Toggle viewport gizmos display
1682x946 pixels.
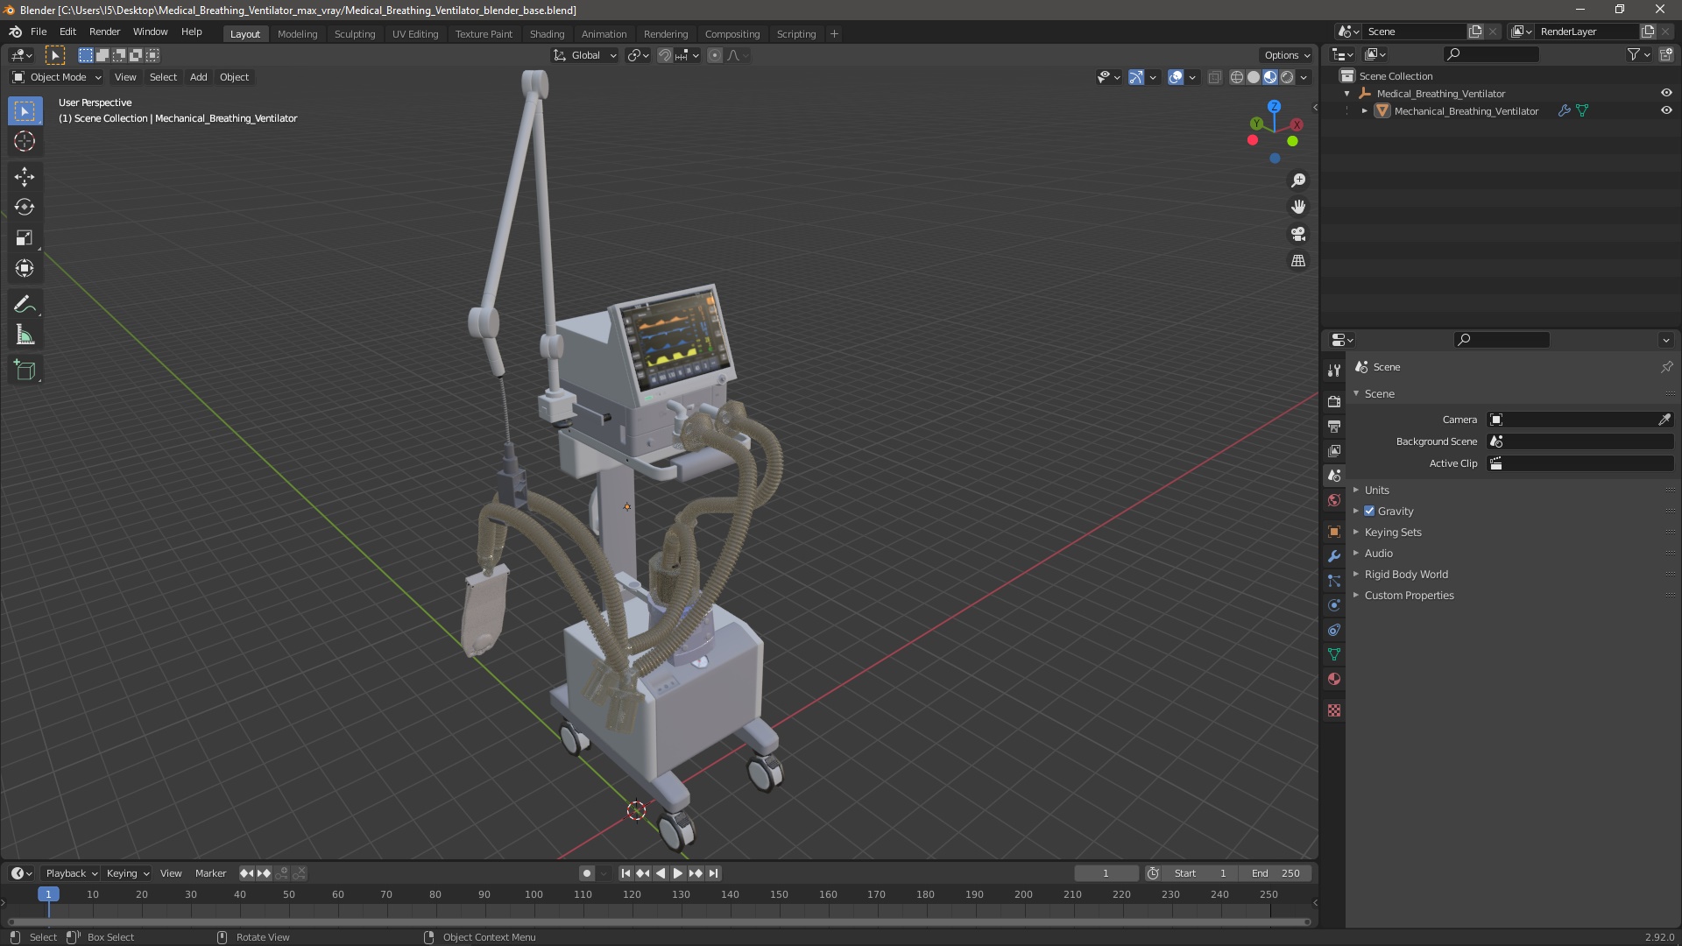[x=1136, y=77]
